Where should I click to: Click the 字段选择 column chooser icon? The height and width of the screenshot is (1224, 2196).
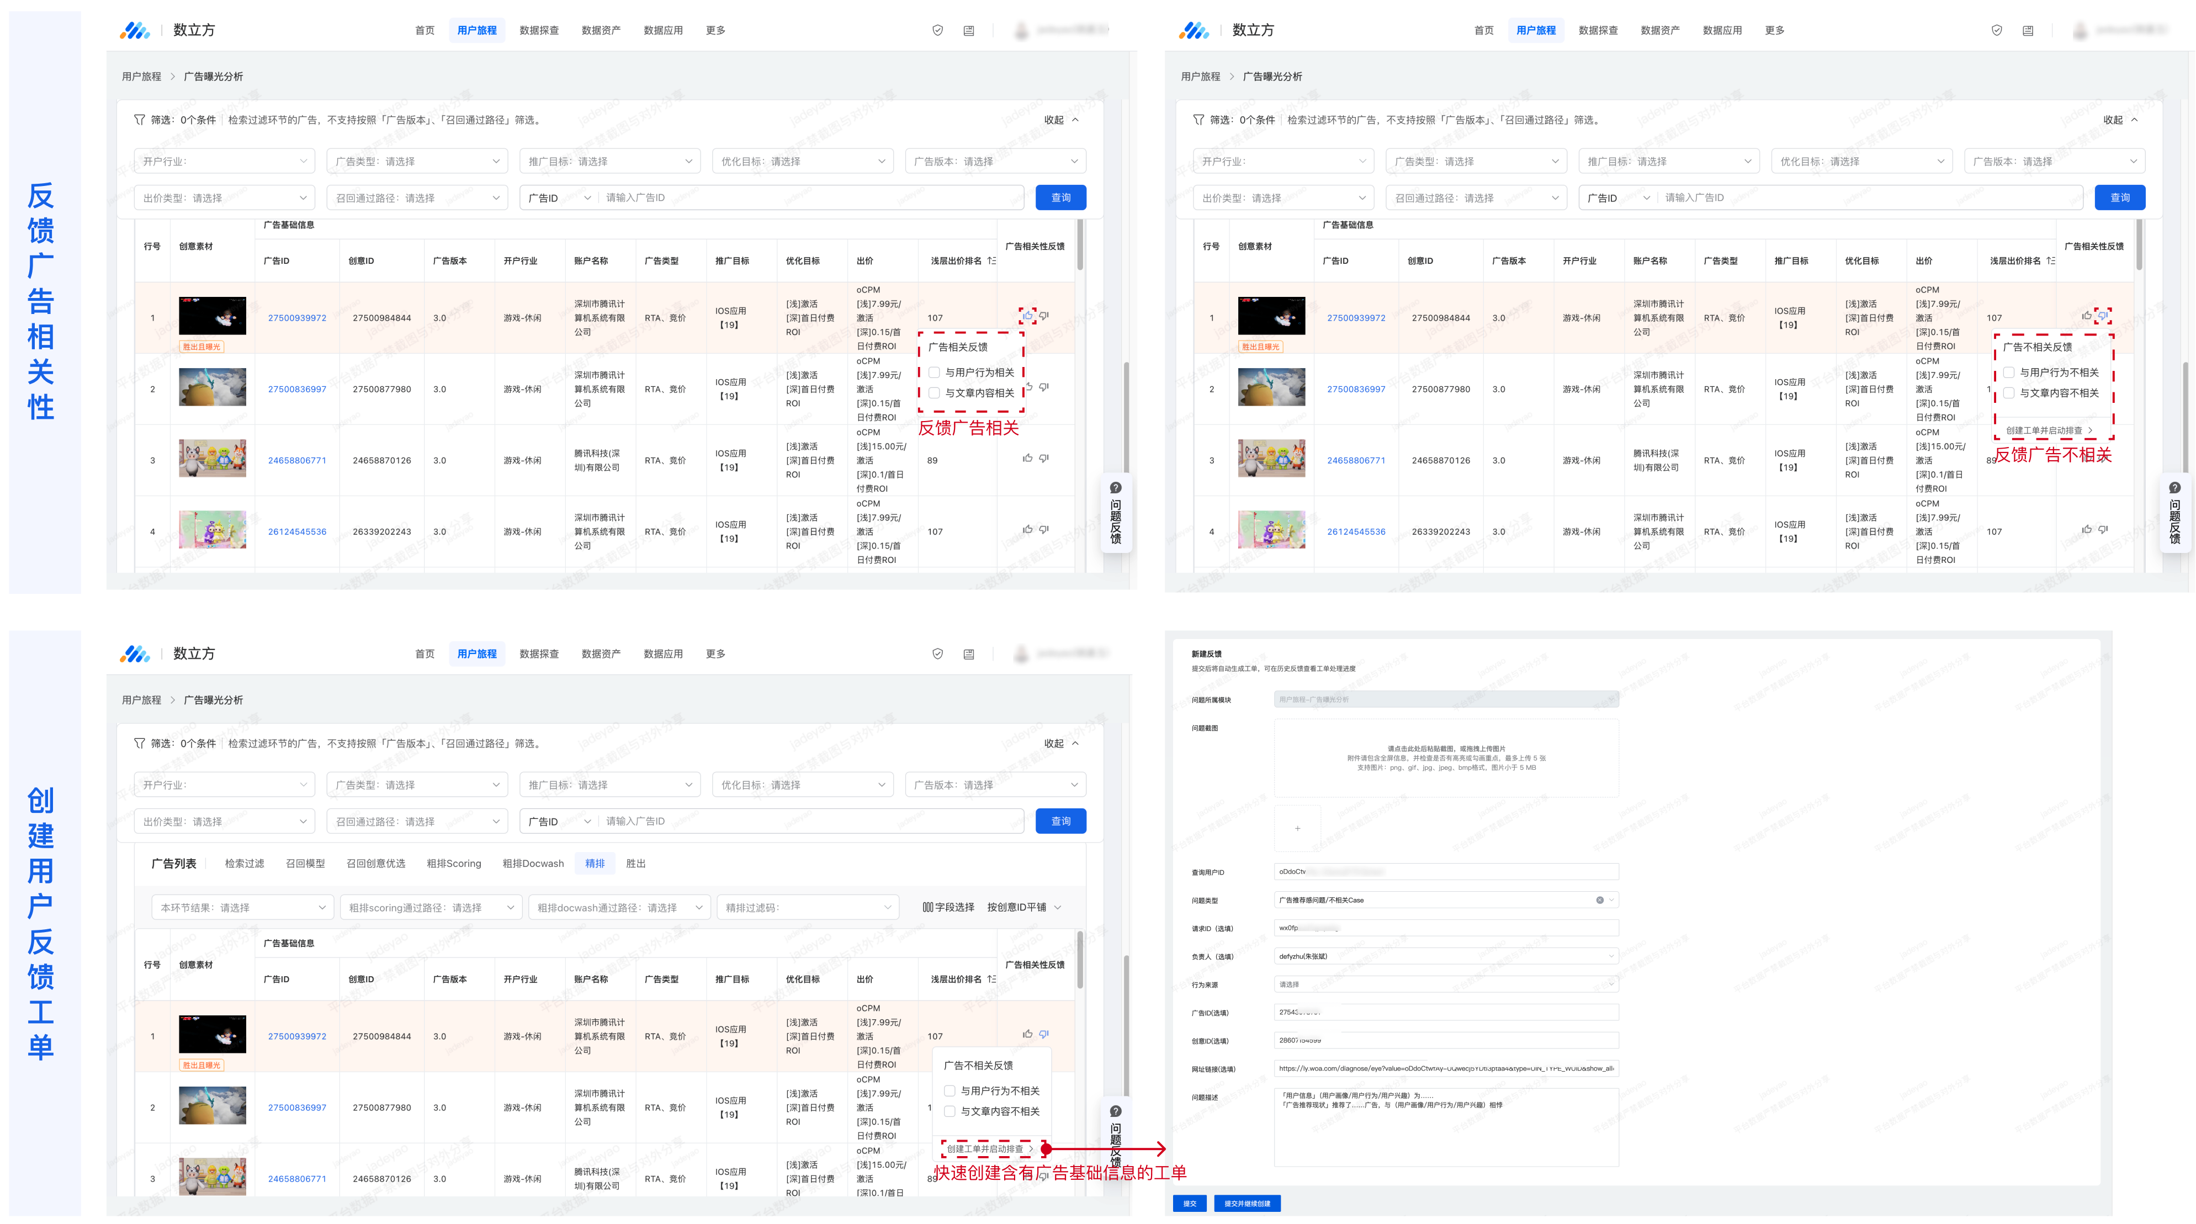[927, 907]
